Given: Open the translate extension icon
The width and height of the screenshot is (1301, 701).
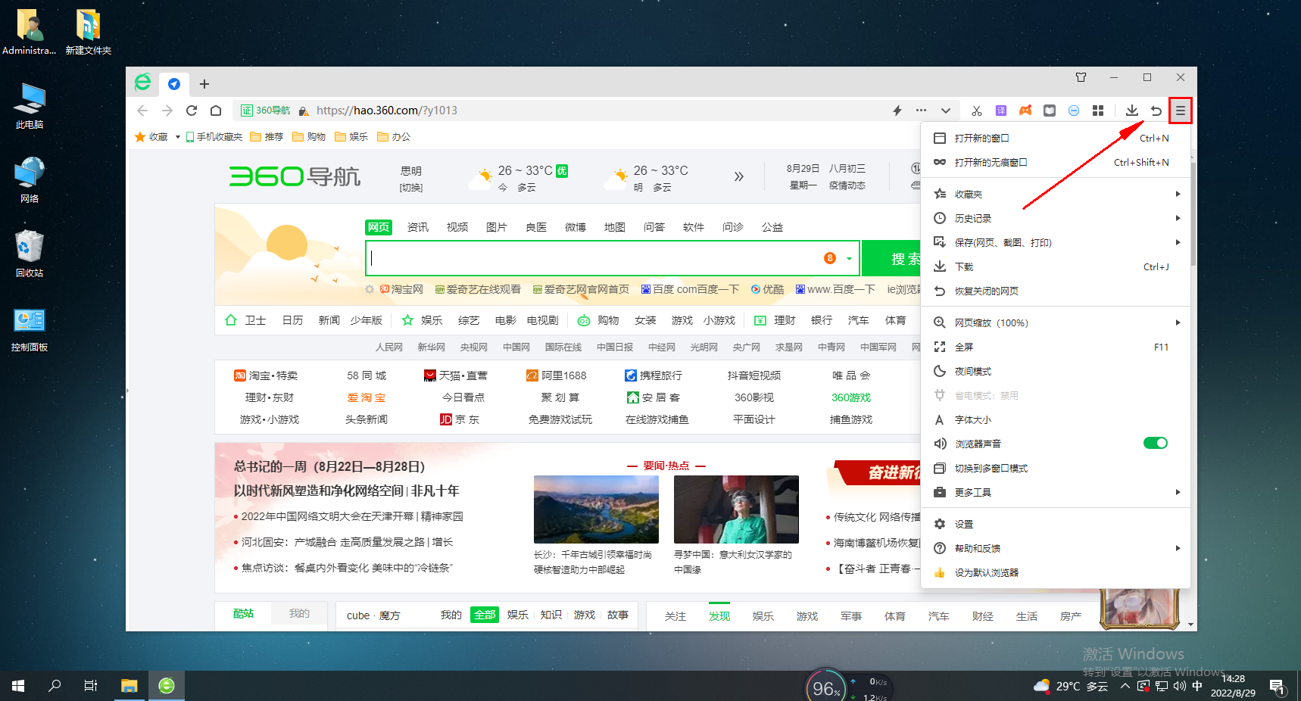Looking at the screenshot, I should click(x=1001, y=111).
